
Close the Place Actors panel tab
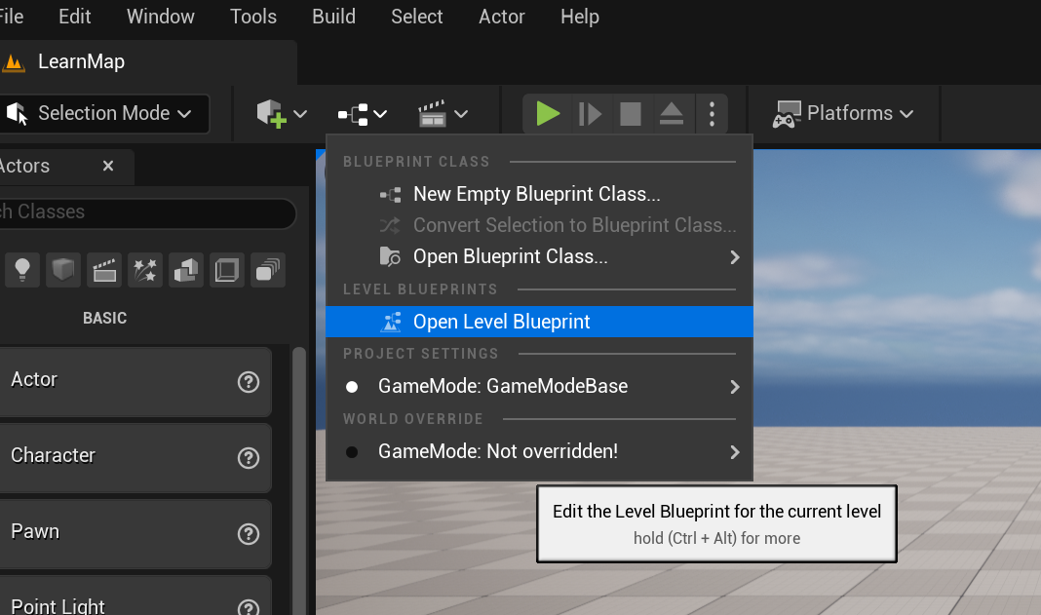coord(108,166)
